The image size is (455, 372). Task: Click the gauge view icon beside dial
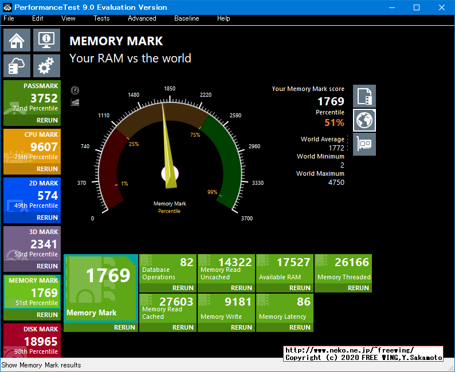tap(75, 90)
